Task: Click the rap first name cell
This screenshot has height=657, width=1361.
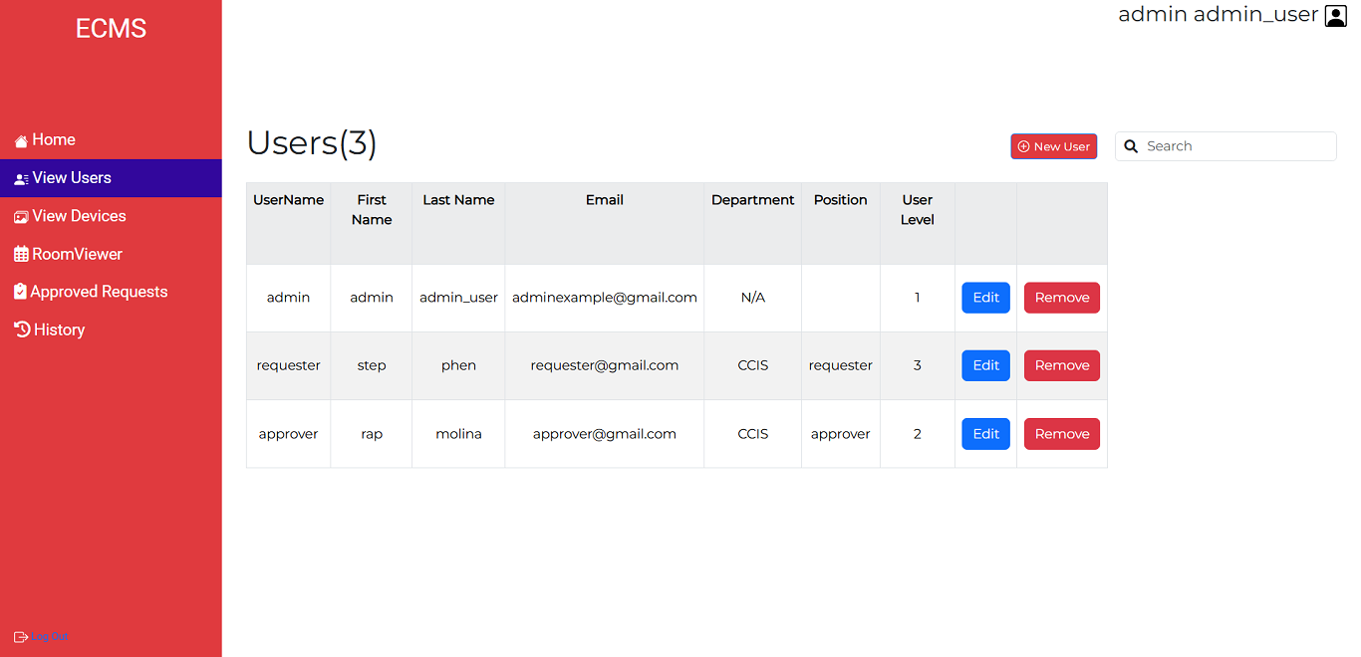Action: (x=372, y=434)
